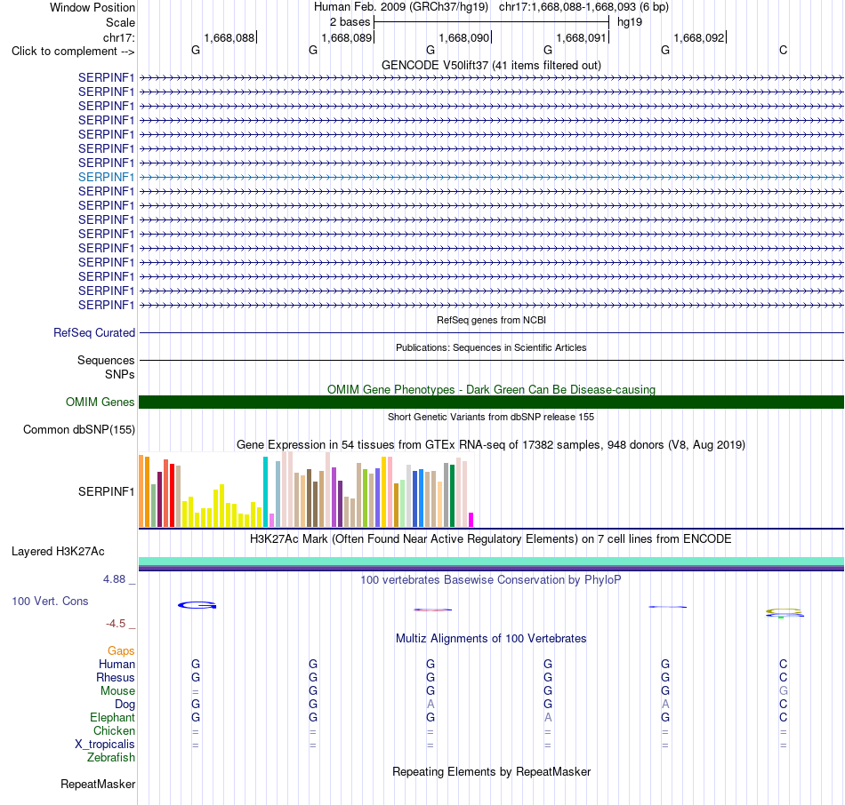This screenshot has width=845, height=805.
Task: Click the 'Human' alignment row label
Action: click(117, 665)
